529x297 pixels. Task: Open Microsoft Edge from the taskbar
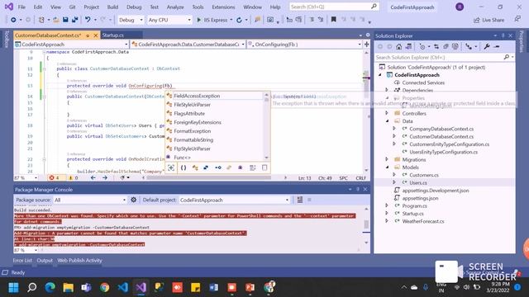50,288
